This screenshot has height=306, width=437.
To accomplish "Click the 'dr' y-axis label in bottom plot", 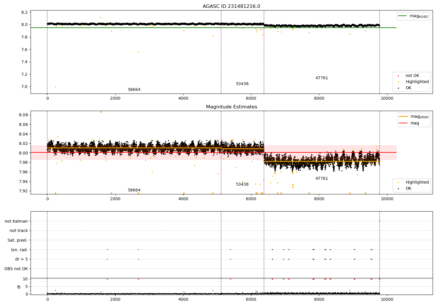I will click(19, 286).
